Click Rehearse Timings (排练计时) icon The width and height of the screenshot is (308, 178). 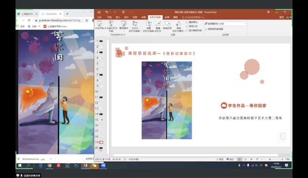coord(167,25)
